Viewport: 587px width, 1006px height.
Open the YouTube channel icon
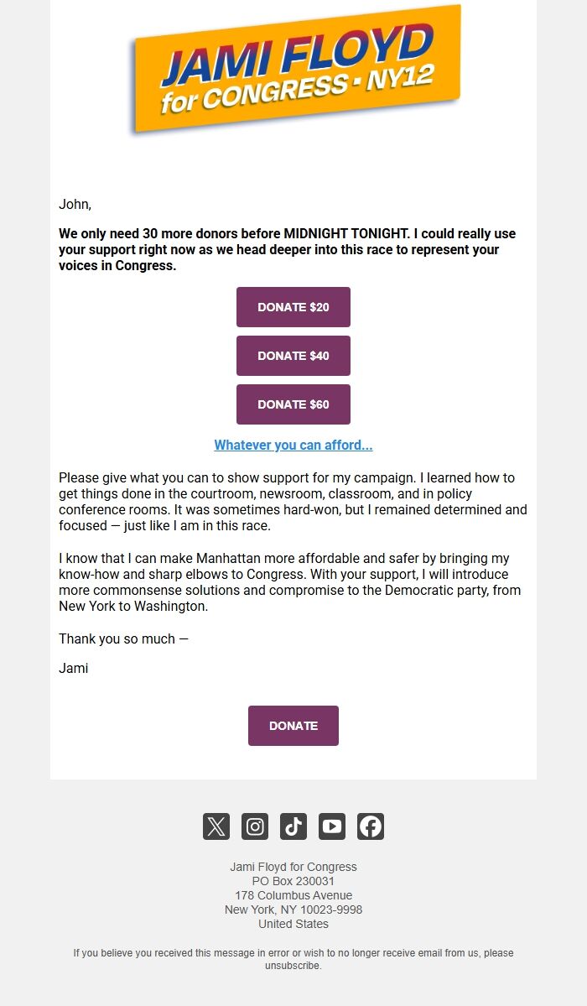point(332,826)
